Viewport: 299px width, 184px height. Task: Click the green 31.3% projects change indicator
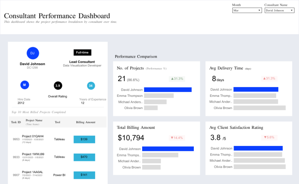coord(177,79)
